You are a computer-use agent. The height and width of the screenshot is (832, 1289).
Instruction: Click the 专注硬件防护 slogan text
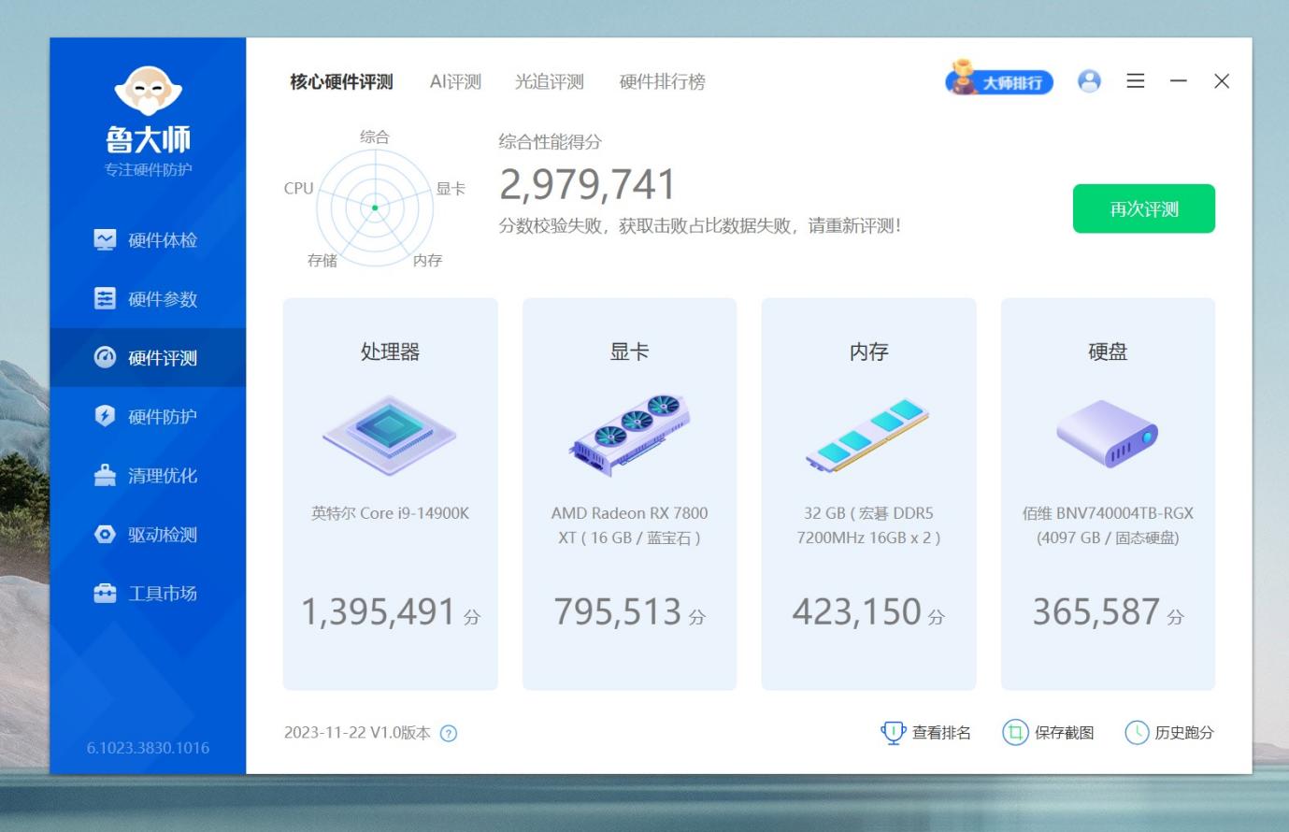click(148, 169)
